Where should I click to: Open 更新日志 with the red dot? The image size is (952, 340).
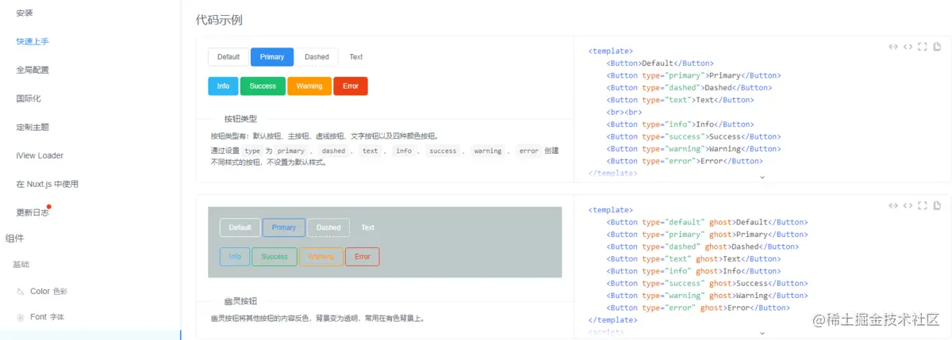[x=33, y=212]
